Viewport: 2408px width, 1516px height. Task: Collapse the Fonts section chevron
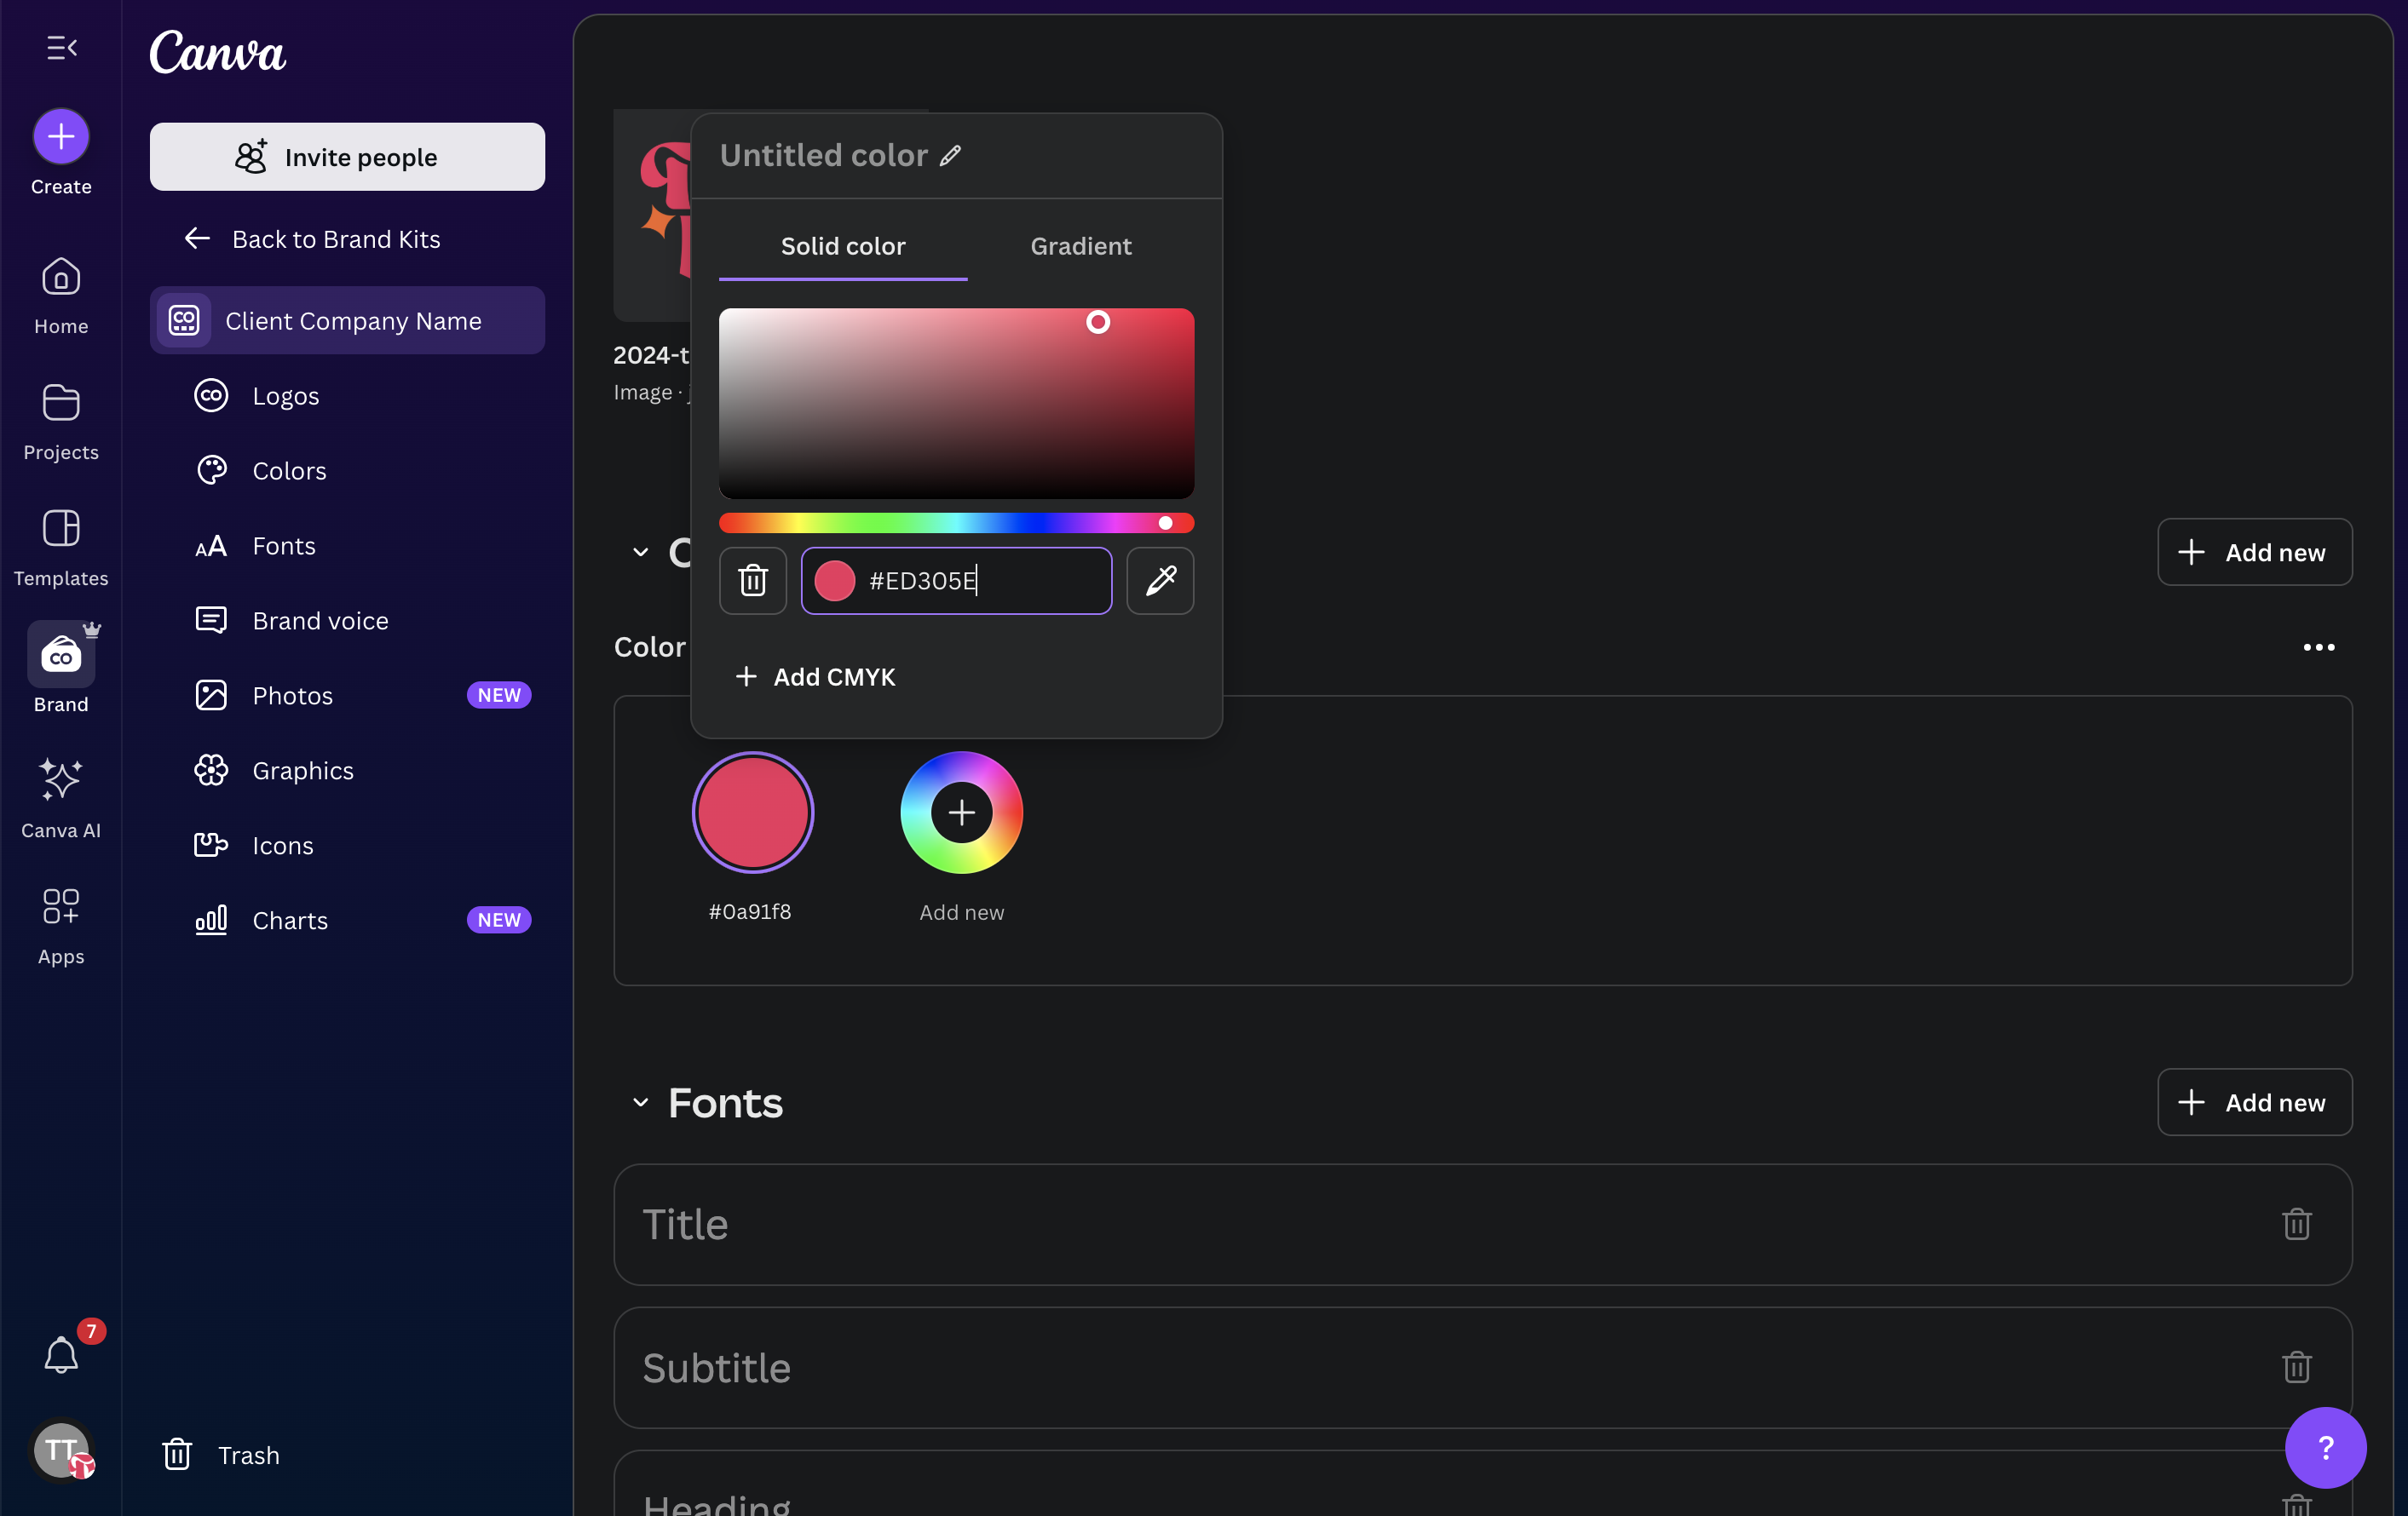pos(640,1102)
